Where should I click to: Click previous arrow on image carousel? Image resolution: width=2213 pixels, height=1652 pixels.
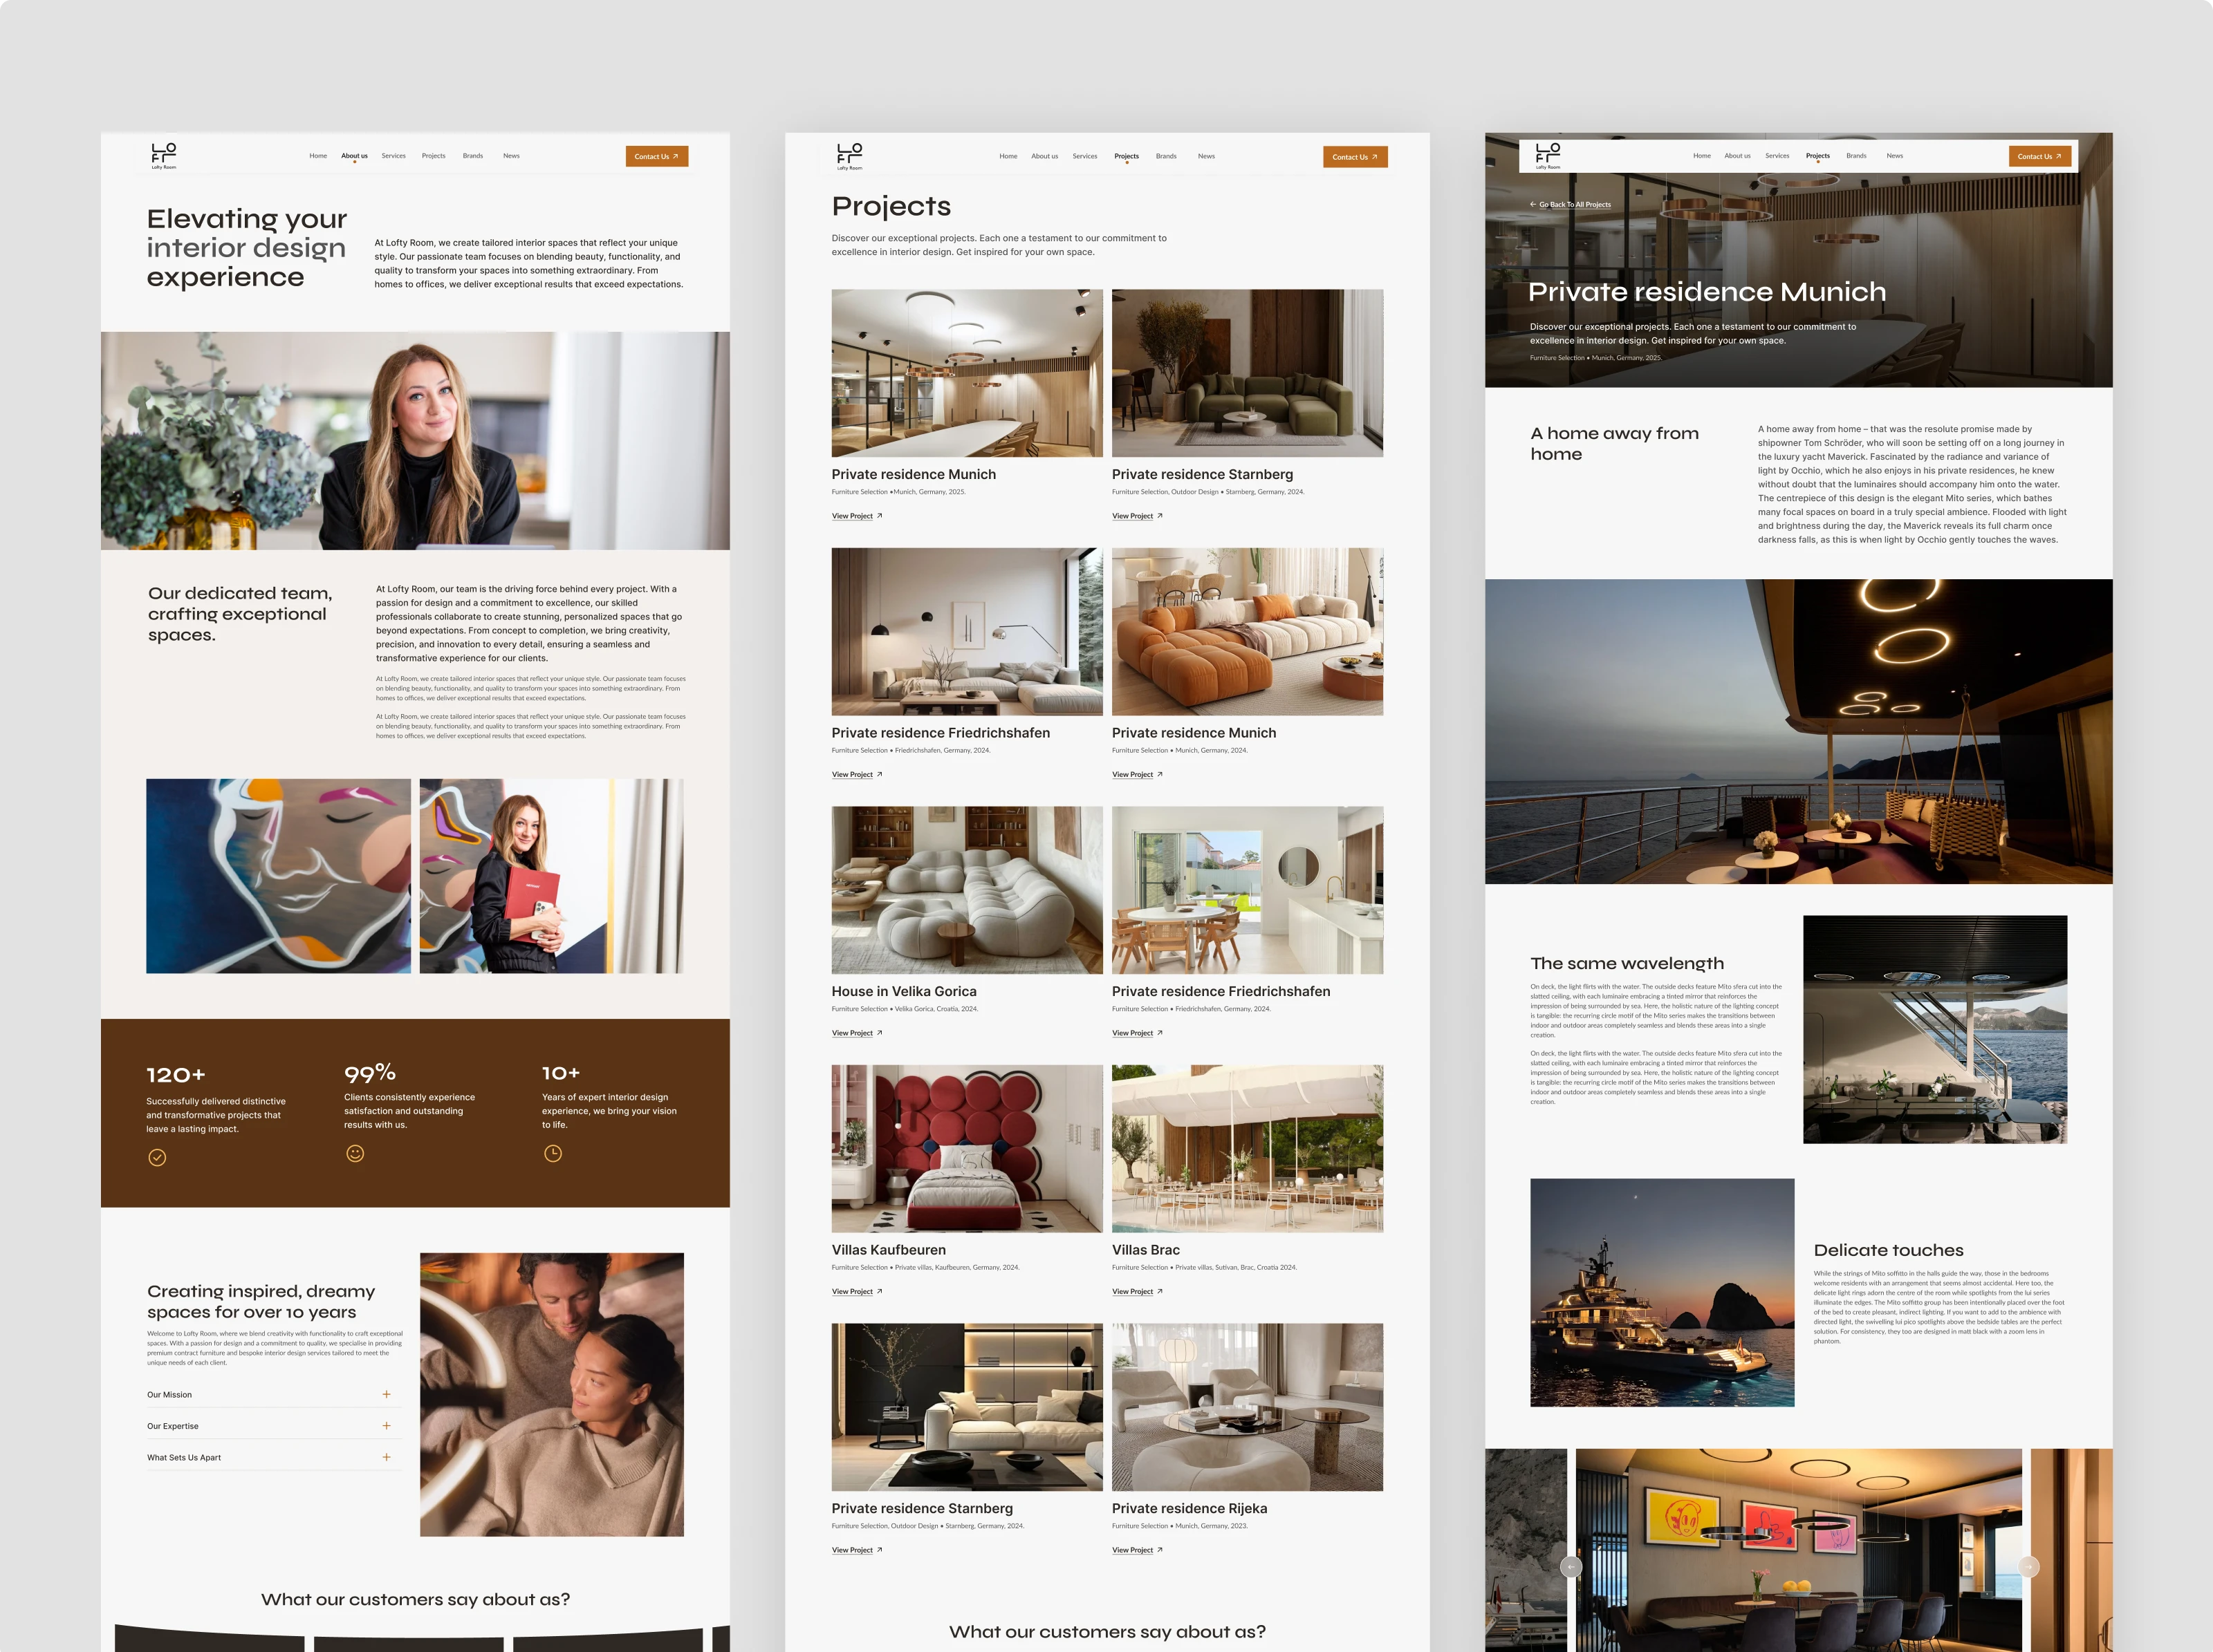tap(1571, 1567)
